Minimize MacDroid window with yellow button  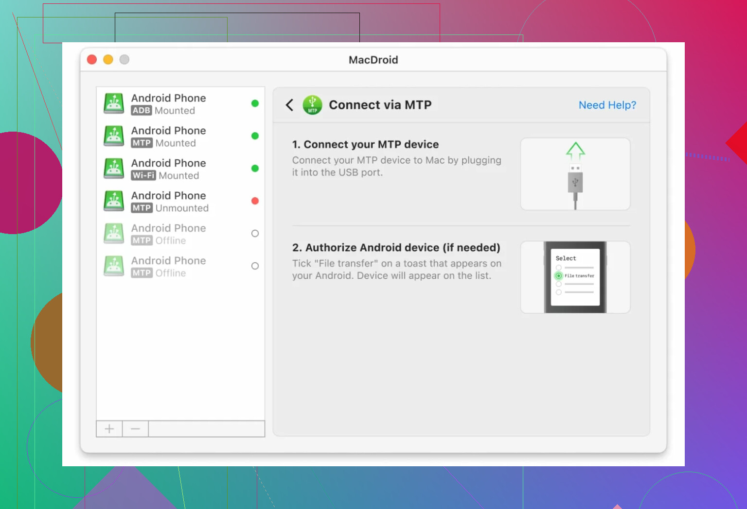tap(108, 59)
